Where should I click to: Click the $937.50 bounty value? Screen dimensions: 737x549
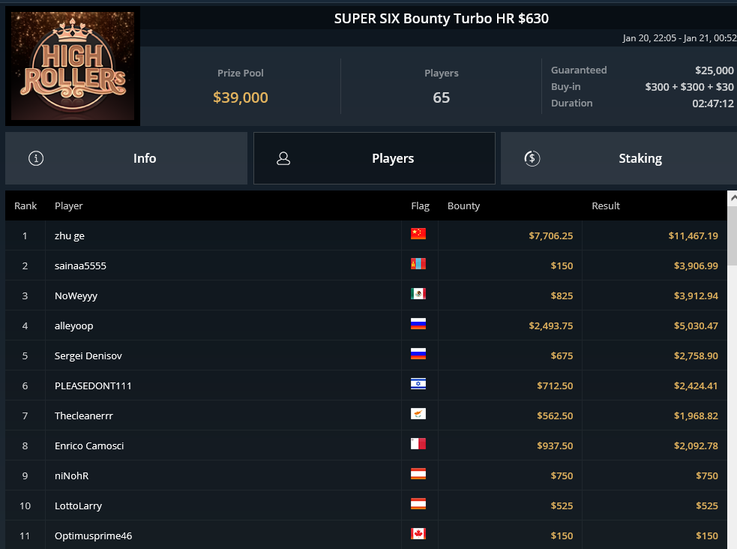(555, 446)
